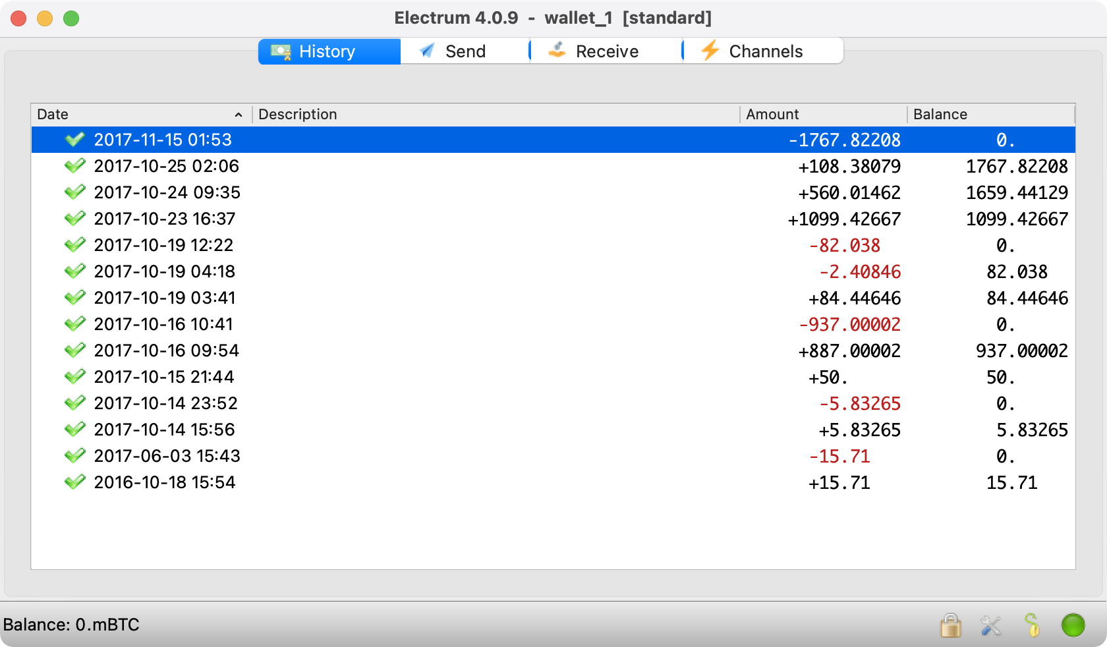Click confirmed checkmark for 2017-10-14 15:56

coord(75,429)
